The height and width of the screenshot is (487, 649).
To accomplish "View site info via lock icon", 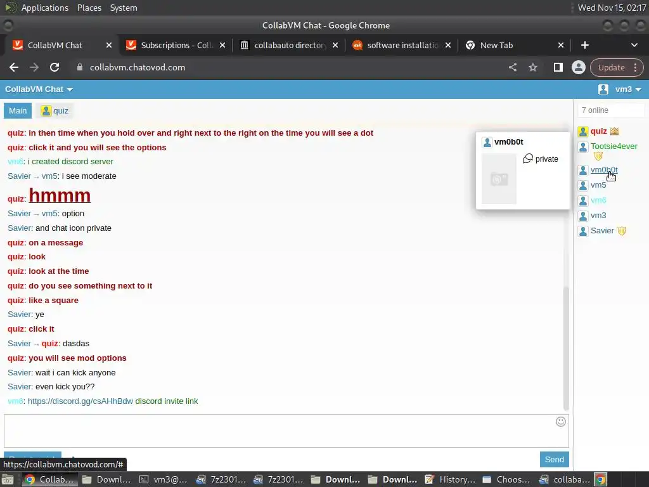I will pos(80,67).
